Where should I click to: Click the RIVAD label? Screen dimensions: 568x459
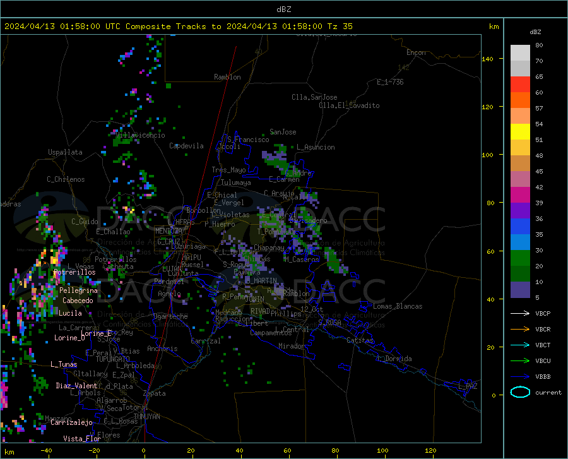point(260,311)
